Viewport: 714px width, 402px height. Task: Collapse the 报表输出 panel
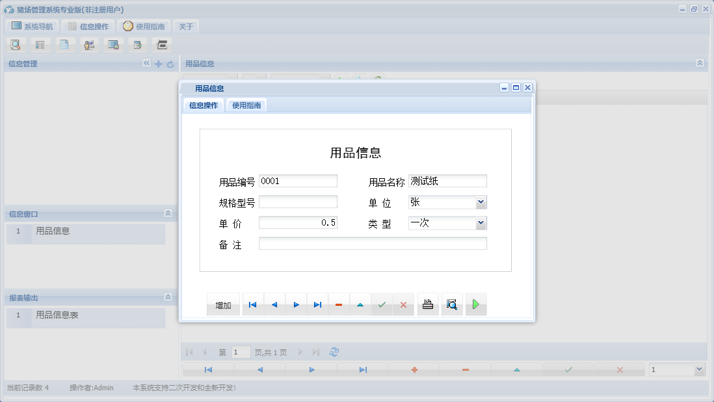(x=168, y=298)
